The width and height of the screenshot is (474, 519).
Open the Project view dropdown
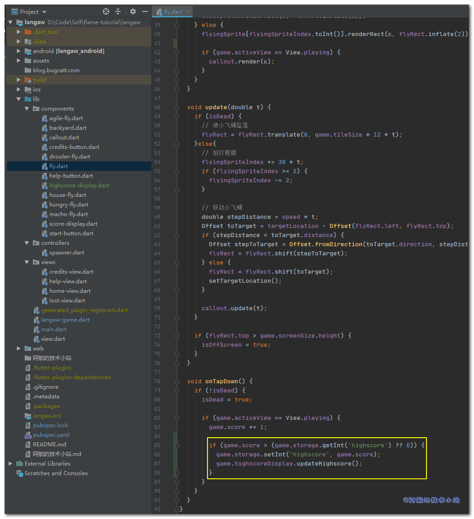click(44, 12)
